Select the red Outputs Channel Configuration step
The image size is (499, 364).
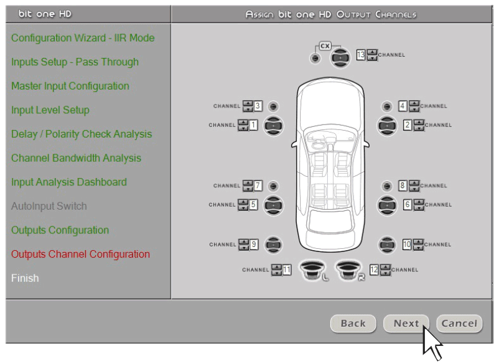point(80,254)
